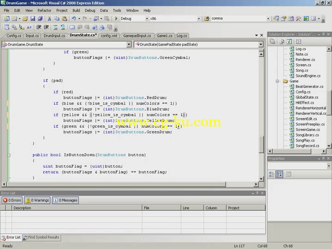
Task: Click the Cut scissors icon
Action: click(49, 18)
